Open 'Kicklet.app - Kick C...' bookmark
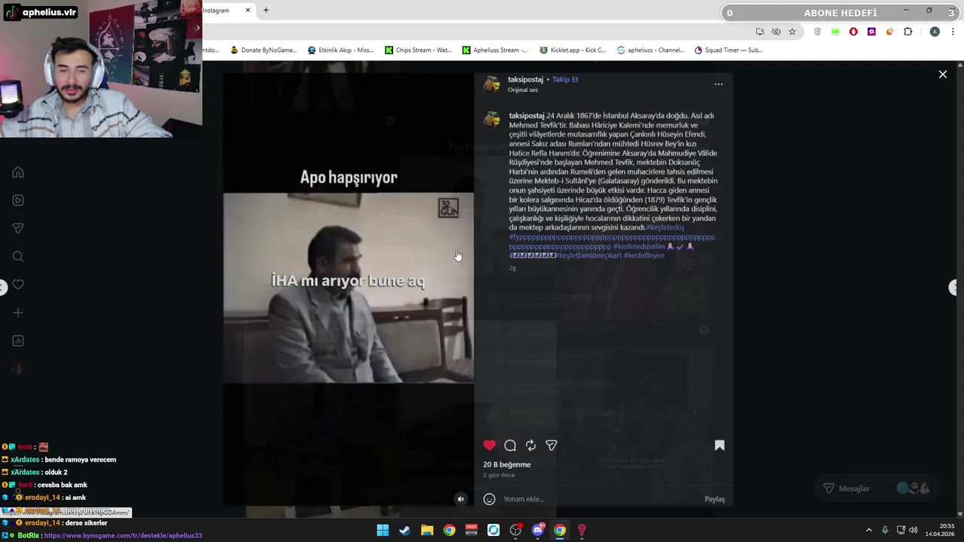964x542 pixels. point(572,50)
